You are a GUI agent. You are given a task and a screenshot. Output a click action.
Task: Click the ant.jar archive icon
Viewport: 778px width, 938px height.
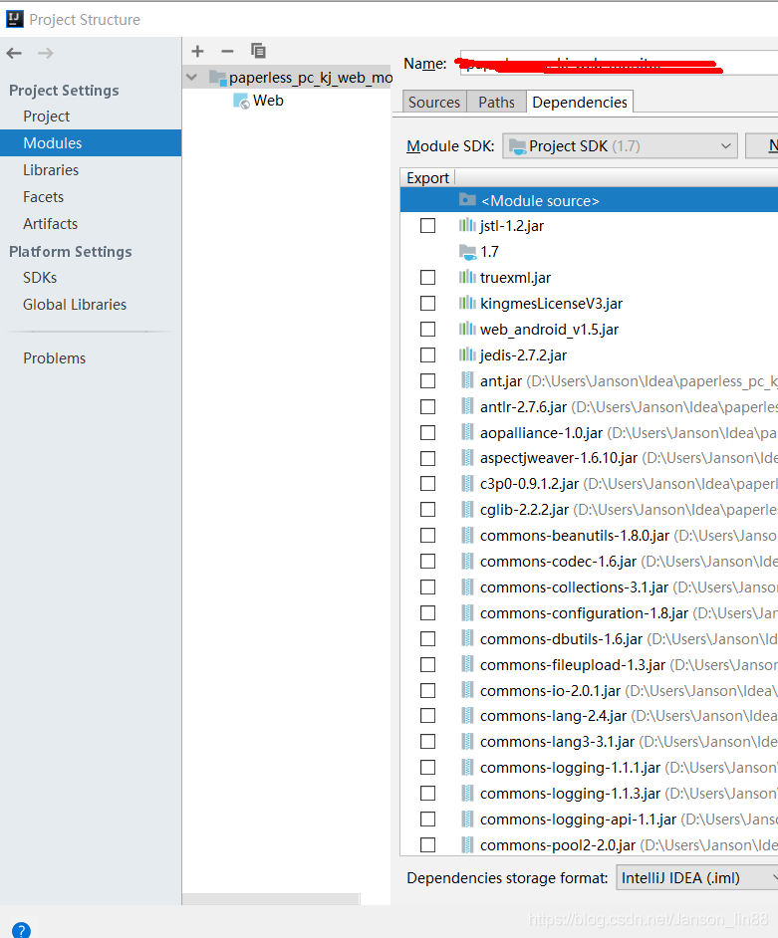(467, 380)
